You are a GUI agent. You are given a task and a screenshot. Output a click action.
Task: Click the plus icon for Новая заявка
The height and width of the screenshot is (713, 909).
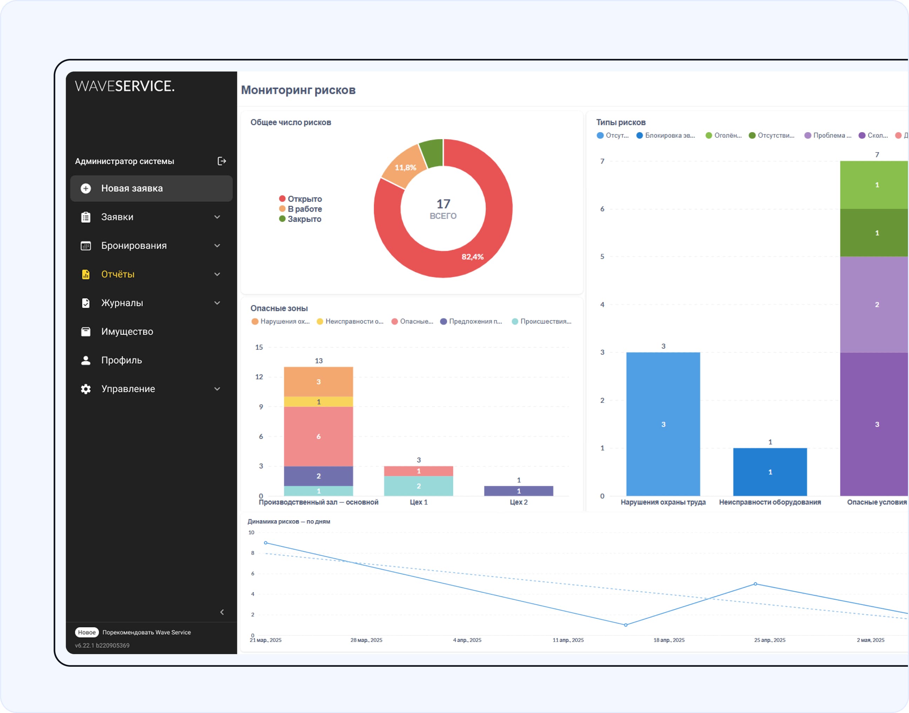(86, 189)
